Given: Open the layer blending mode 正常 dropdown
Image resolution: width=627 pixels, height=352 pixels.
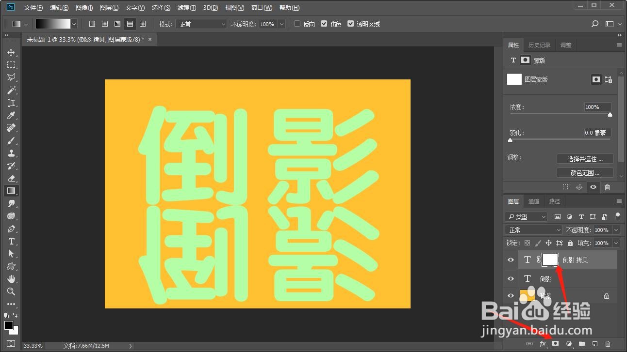Looking at the screenshot, I should click(x=533, y=230).
